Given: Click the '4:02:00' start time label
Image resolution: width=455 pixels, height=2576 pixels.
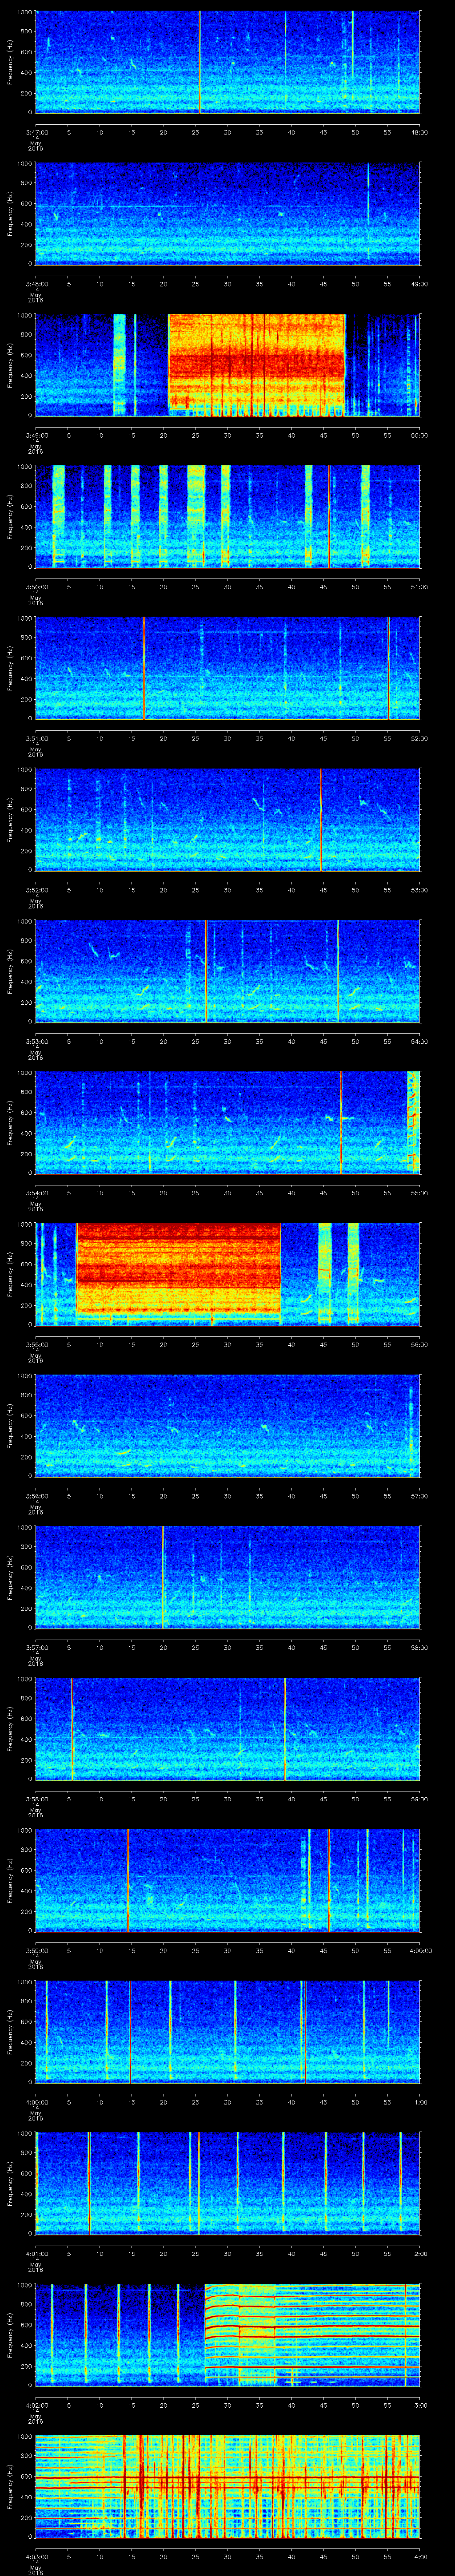Looking at the screenshot, I should [x=36, y=2405].
